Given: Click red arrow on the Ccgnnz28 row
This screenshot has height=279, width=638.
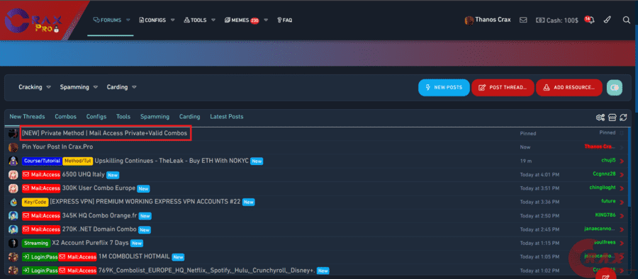Looking at the screenshot, I should click(x=621, y=175).
